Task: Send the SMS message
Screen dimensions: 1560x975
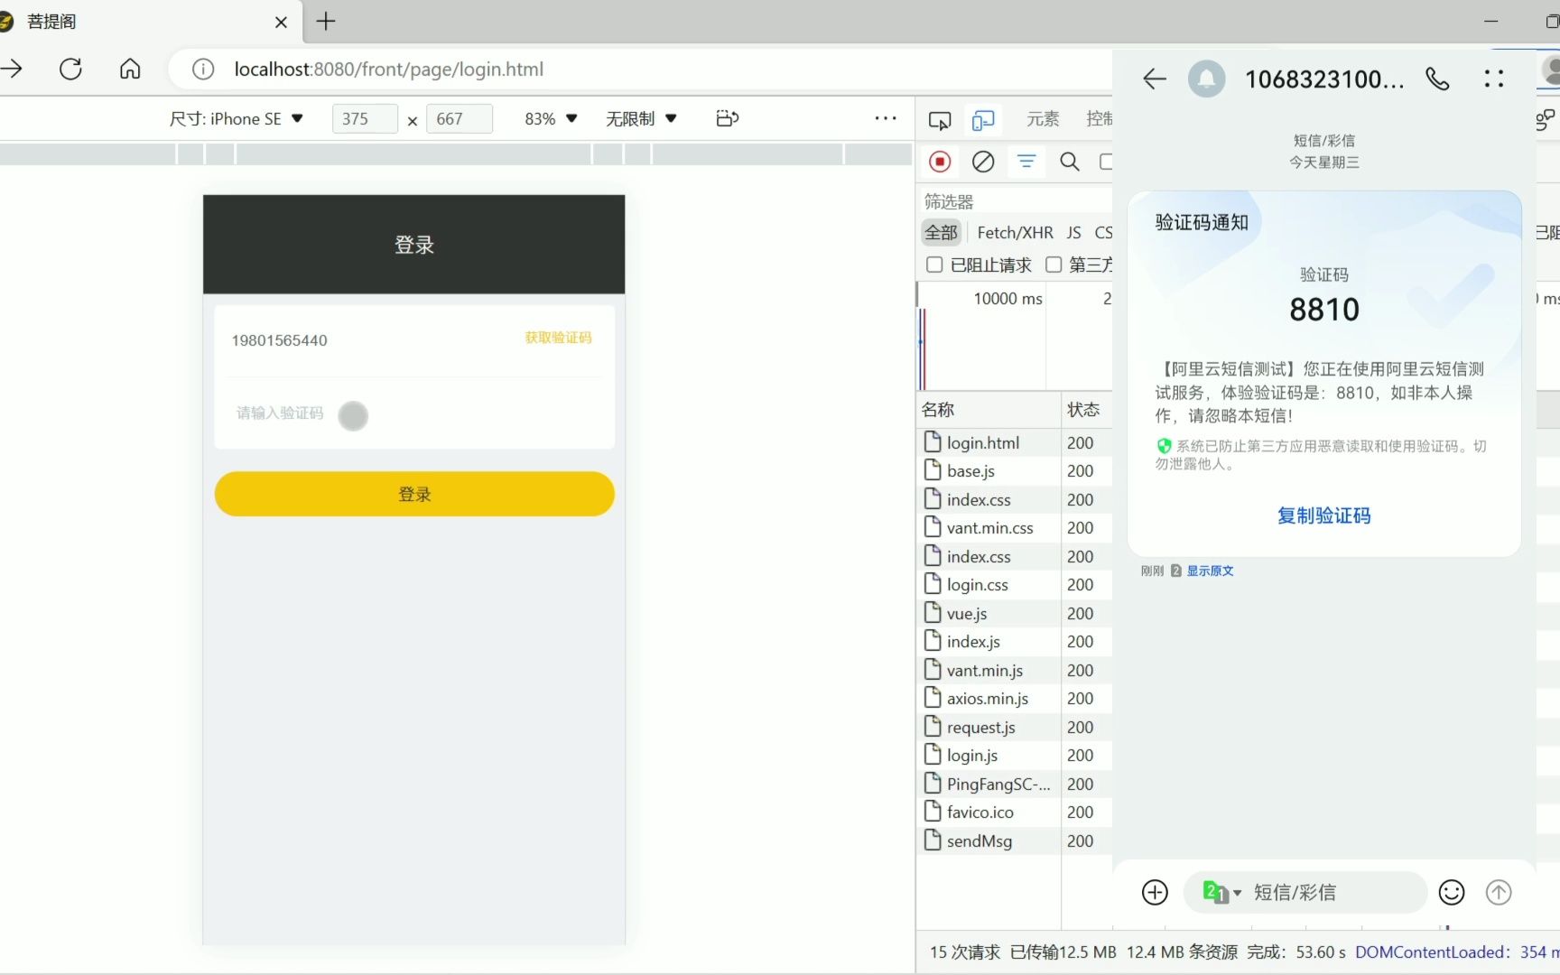Action: 1499,892
